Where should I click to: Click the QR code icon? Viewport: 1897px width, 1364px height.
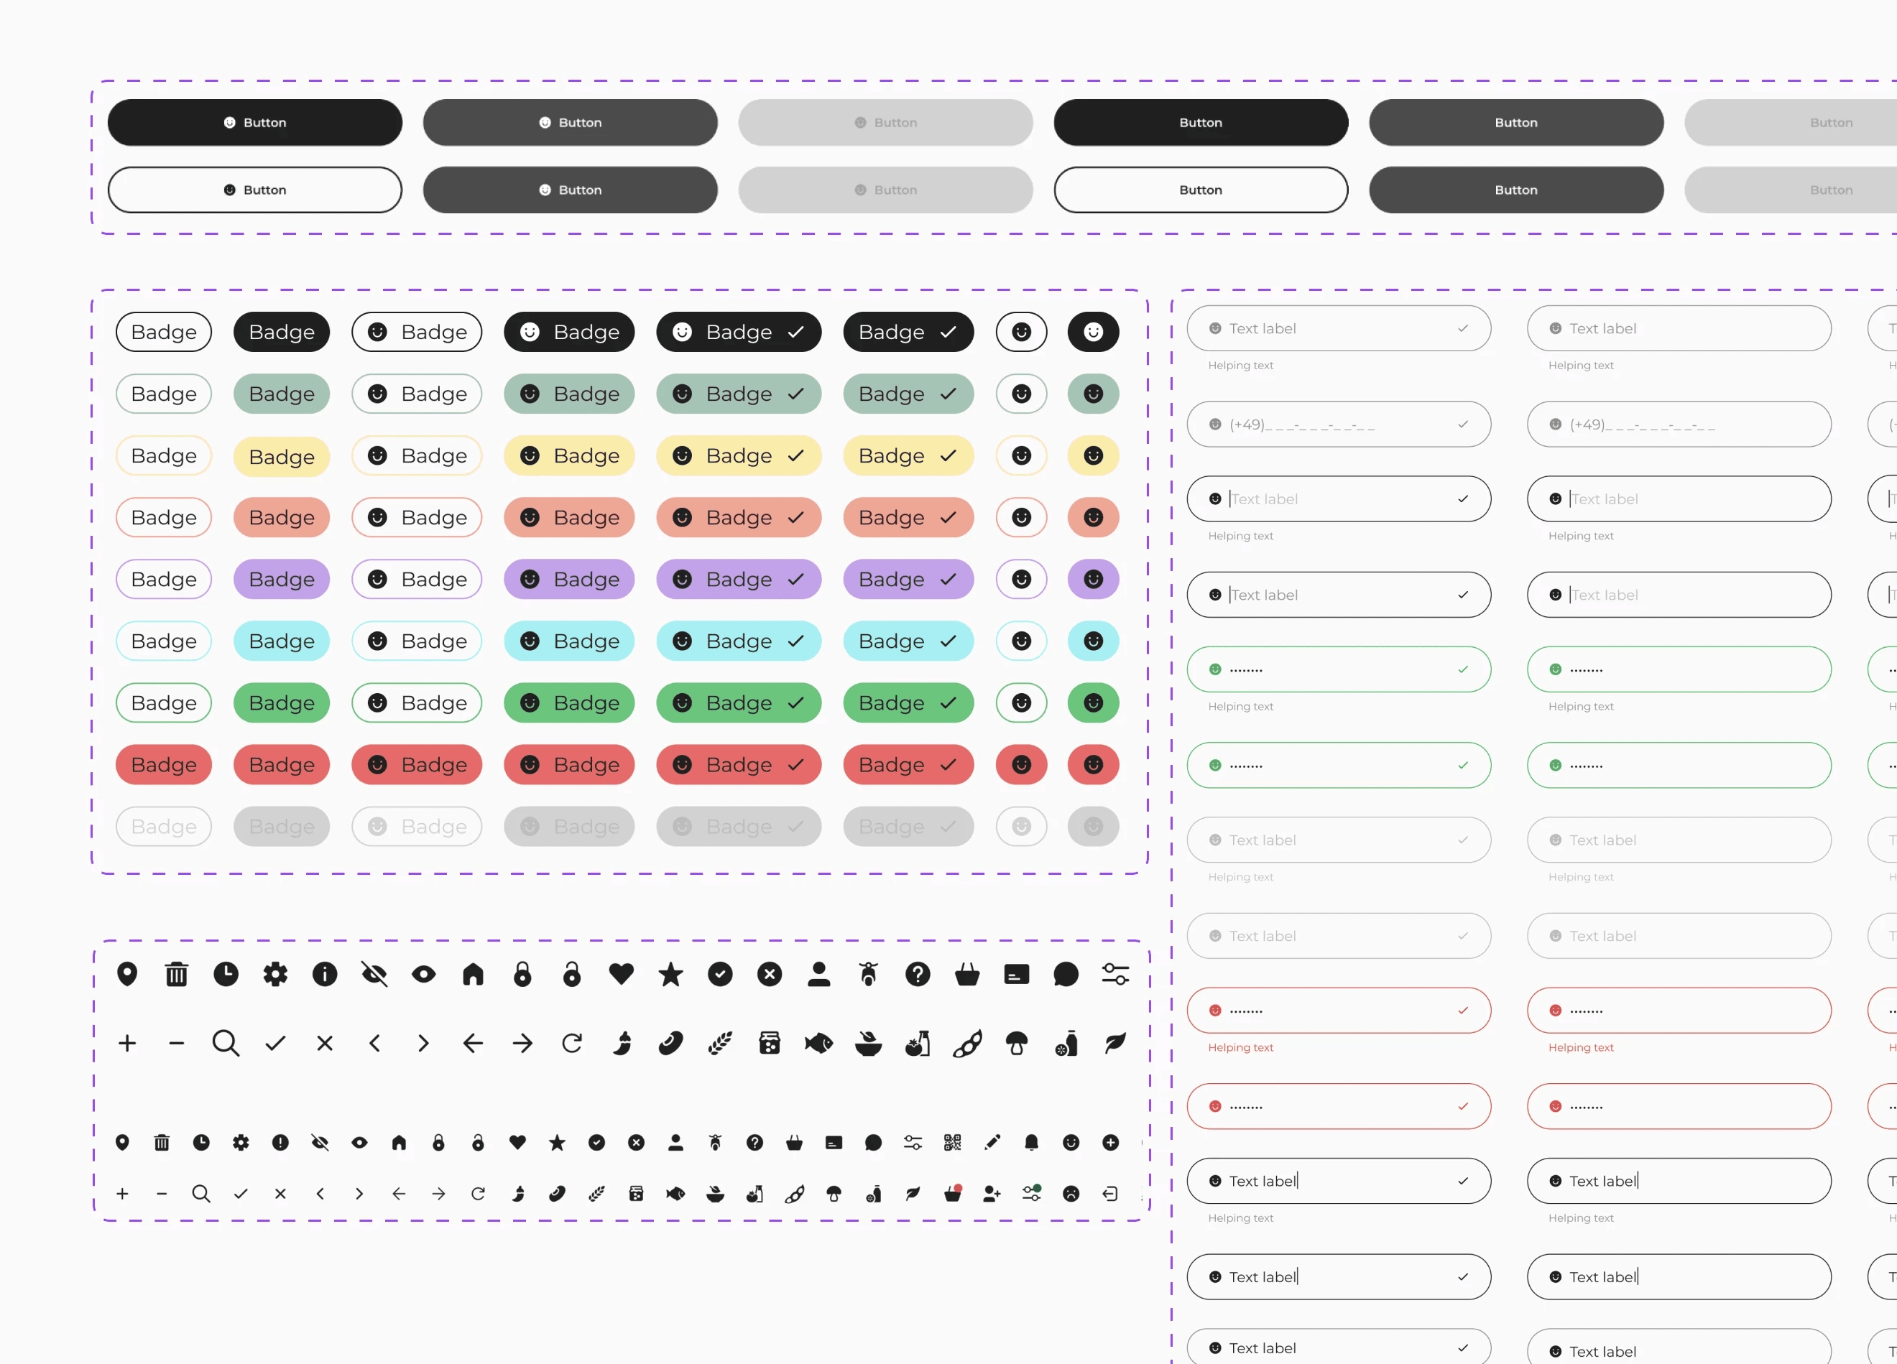click(952, 1142)
